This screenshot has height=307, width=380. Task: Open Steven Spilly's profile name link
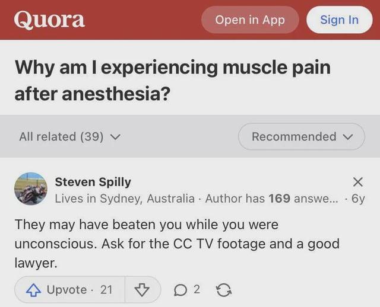93,182
